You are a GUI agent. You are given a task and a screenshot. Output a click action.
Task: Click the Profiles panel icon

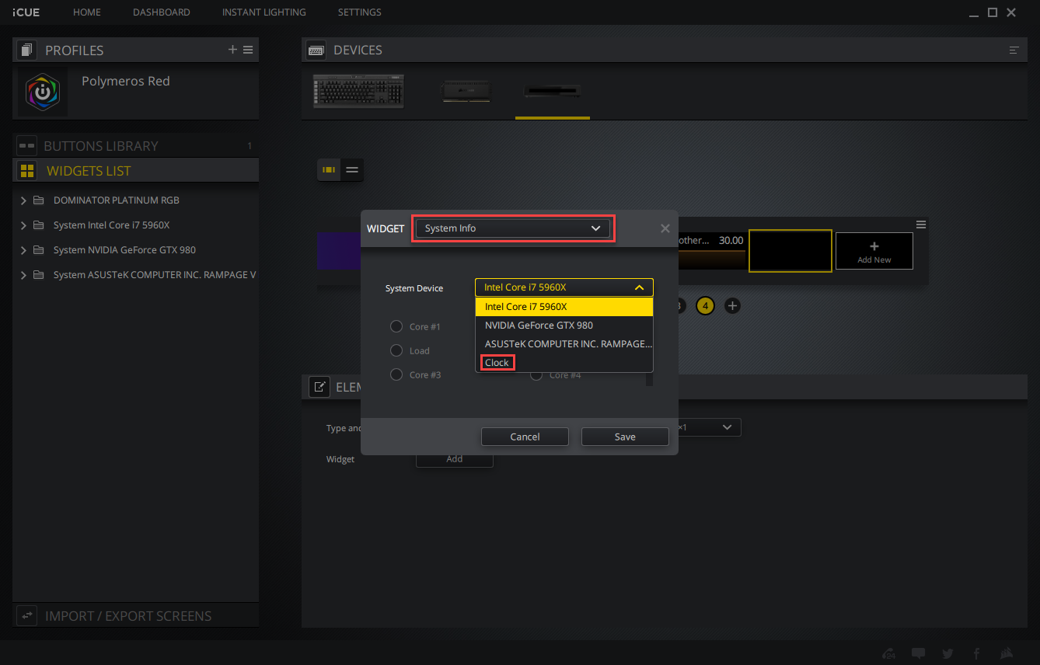pyautogui.click(x=27, y=50)
